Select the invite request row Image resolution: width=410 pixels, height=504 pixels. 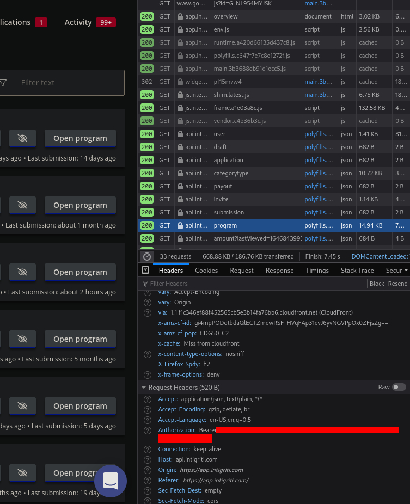click(x=274, y=199)
